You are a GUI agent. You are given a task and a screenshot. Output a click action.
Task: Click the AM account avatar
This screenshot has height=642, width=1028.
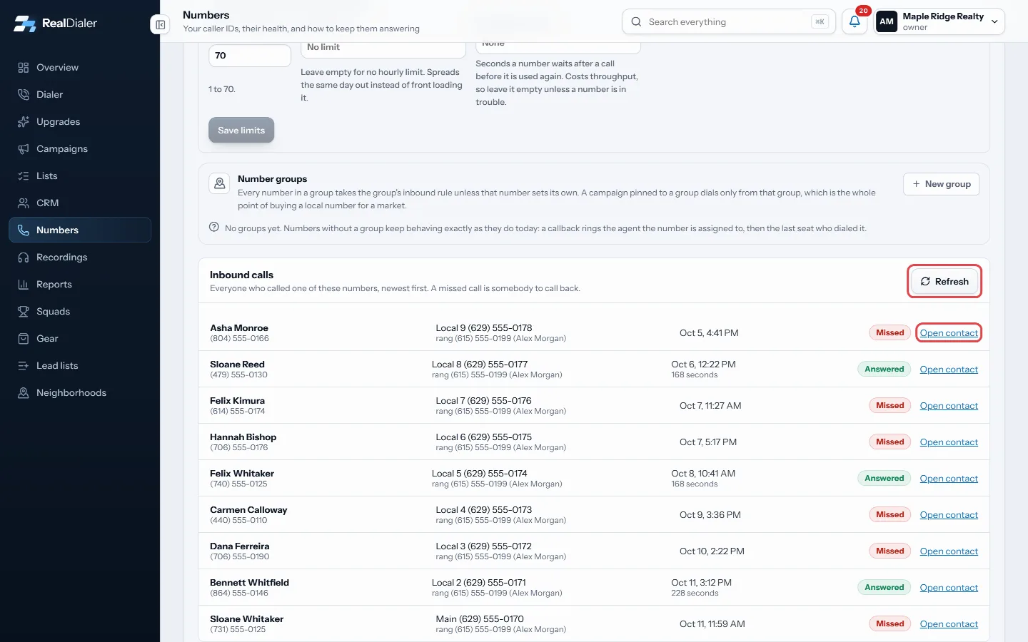coord(887,21)
